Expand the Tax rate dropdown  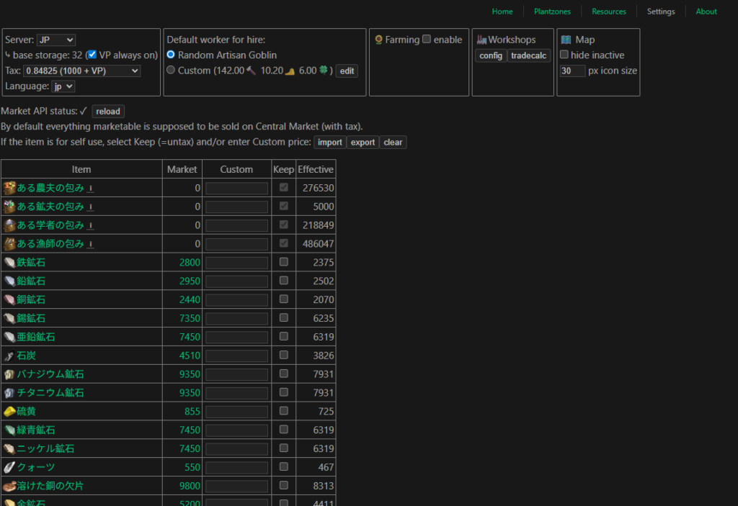81,71
